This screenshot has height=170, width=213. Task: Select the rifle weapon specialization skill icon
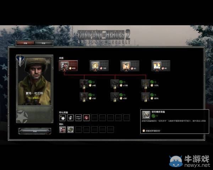click(x=78, y=118)
